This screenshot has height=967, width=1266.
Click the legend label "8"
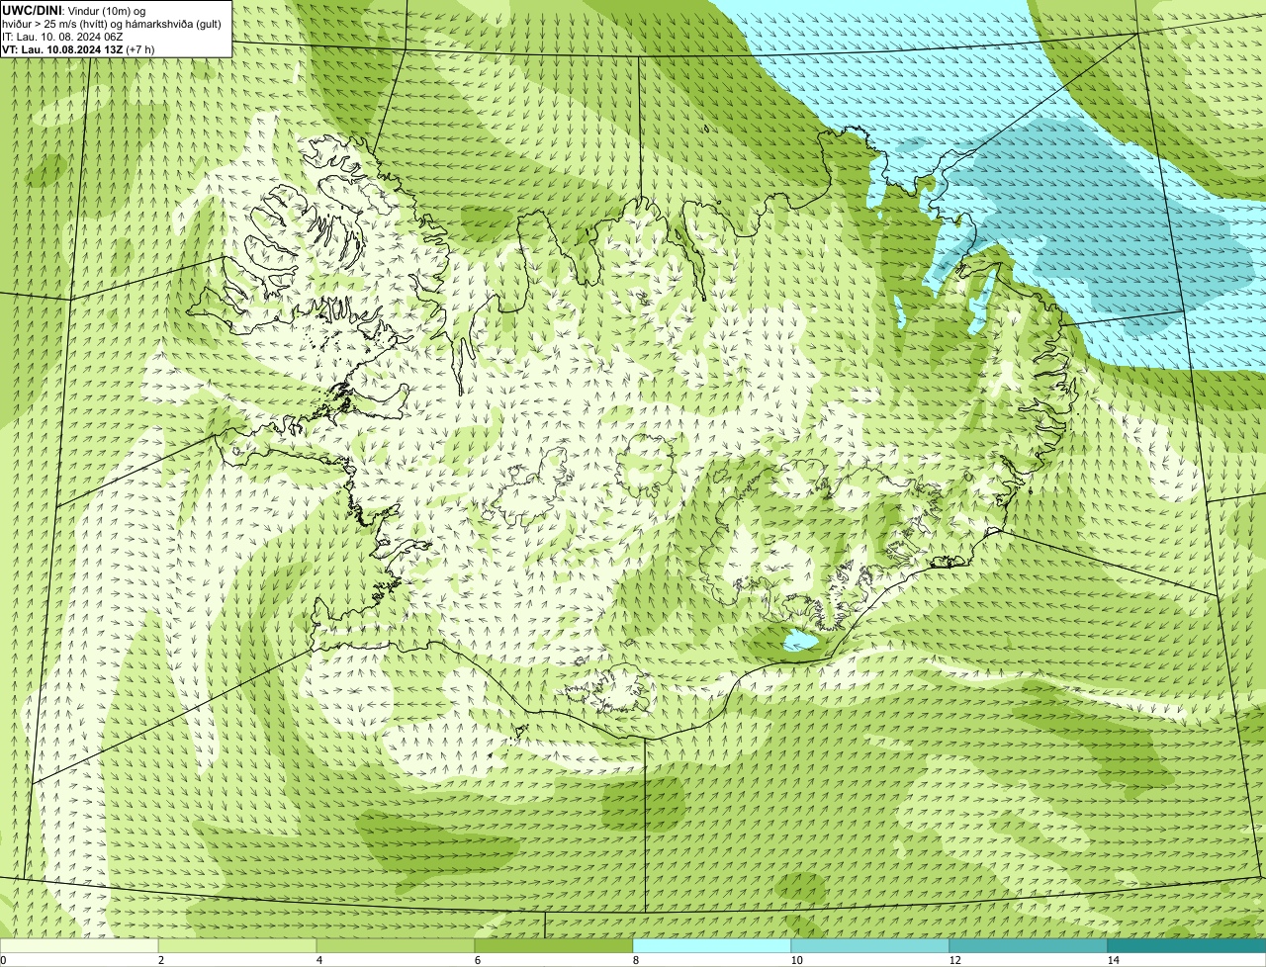[635, 960]
